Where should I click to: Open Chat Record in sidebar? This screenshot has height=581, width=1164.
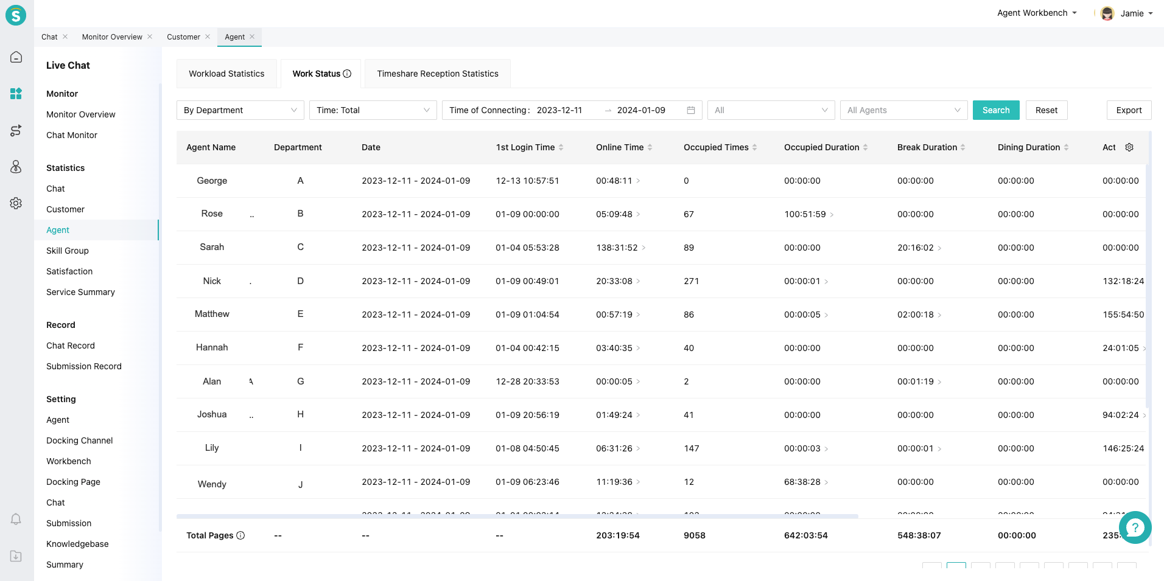click(x=71, y=346)
